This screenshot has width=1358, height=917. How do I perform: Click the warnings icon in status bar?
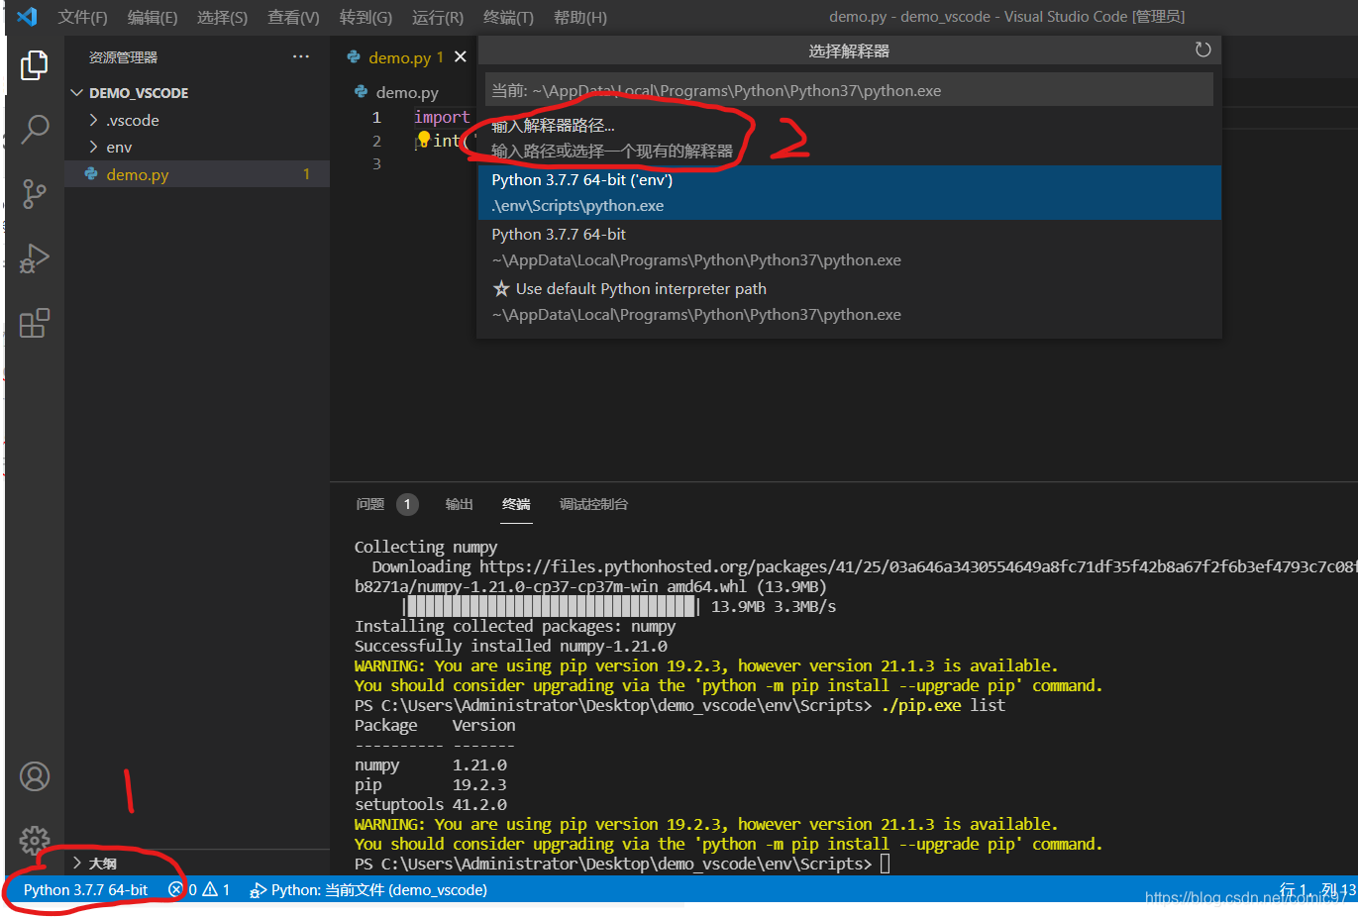click(210, 890)
